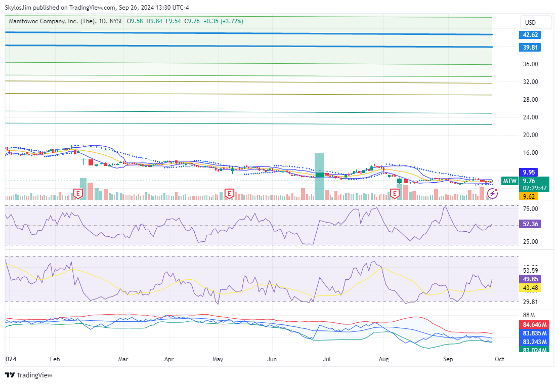
Task: Click the purple 49.85 indicator value
Action: pyautogui.click(x=530, y=279)
